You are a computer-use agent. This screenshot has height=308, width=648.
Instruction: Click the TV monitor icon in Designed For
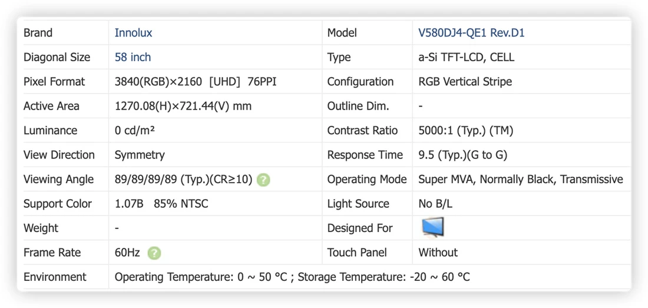(x=433, y=227)
